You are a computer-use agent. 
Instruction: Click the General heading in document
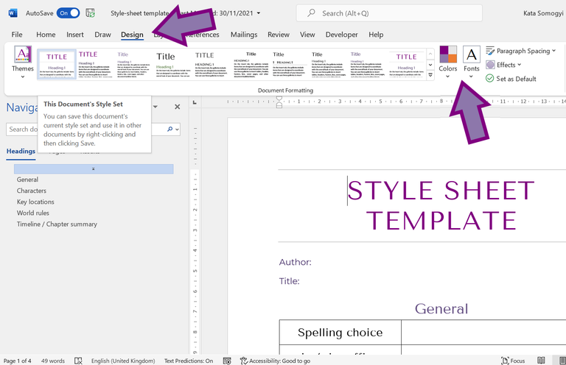[441, 309]
